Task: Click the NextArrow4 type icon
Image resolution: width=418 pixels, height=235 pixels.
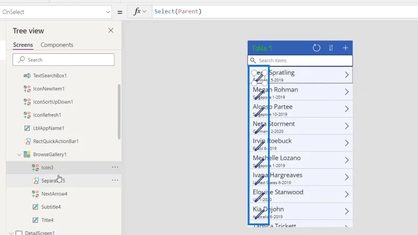Action: [x=35, y=194]
